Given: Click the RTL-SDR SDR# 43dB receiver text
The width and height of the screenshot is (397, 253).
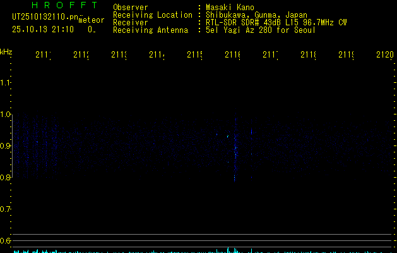Looking at the screenshot, I should 276,23.
